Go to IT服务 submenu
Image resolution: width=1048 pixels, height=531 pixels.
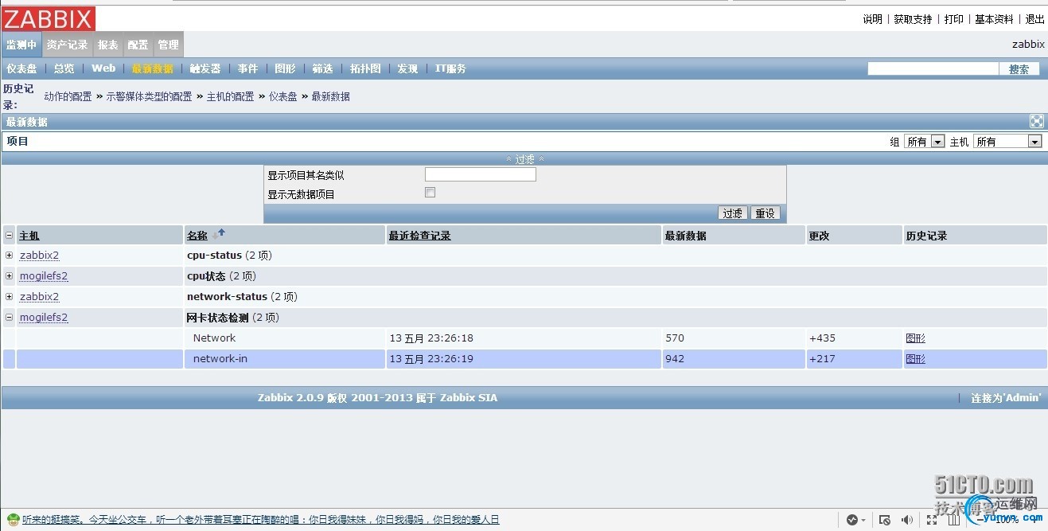[450, 68]
